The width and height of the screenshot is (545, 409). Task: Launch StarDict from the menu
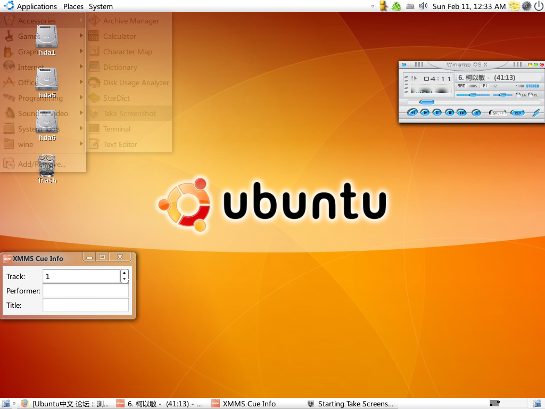[129, 98]
